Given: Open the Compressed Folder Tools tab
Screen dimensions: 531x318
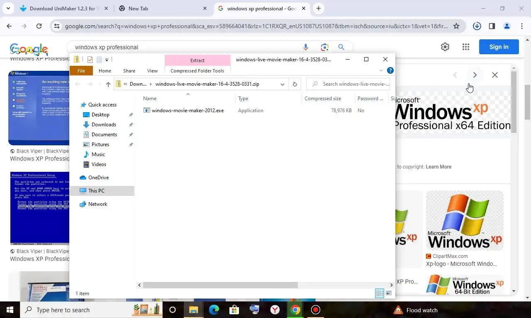Looking at the screenshot, I should click(x=197, y=71).
